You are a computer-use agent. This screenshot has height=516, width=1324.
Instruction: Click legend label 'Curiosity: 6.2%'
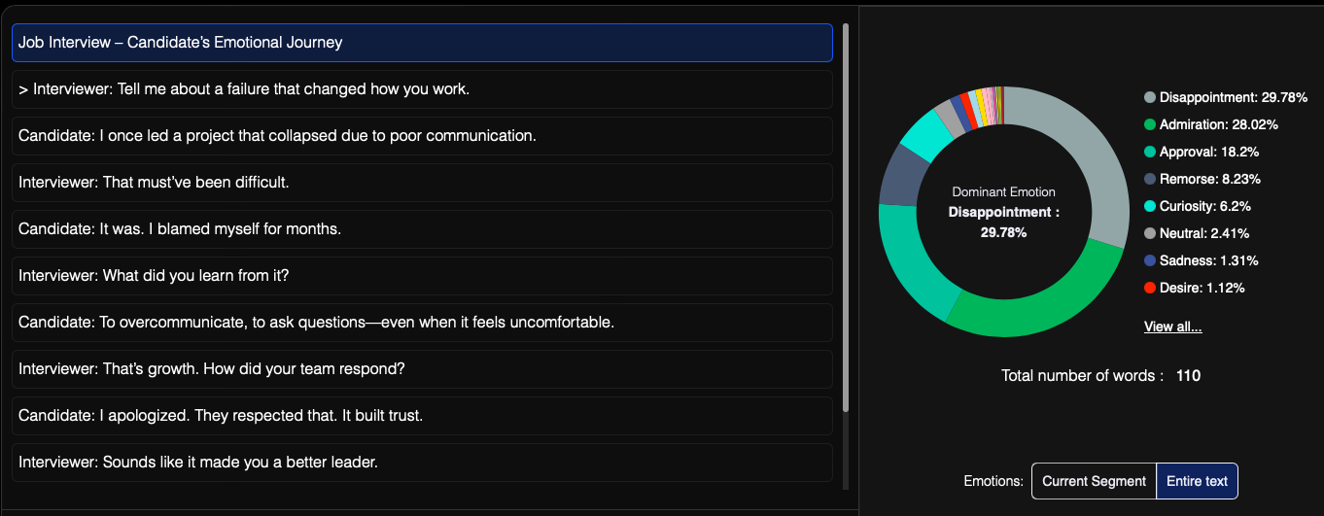1205,206
